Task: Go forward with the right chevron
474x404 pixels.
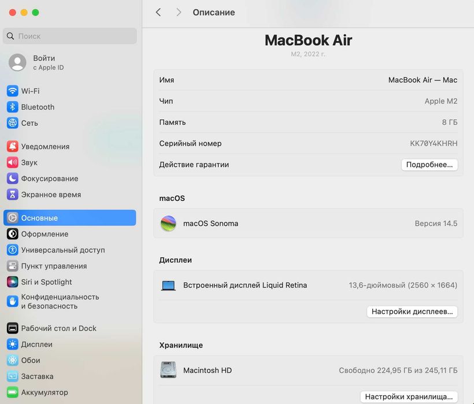Action: click(x=179, y=12)
